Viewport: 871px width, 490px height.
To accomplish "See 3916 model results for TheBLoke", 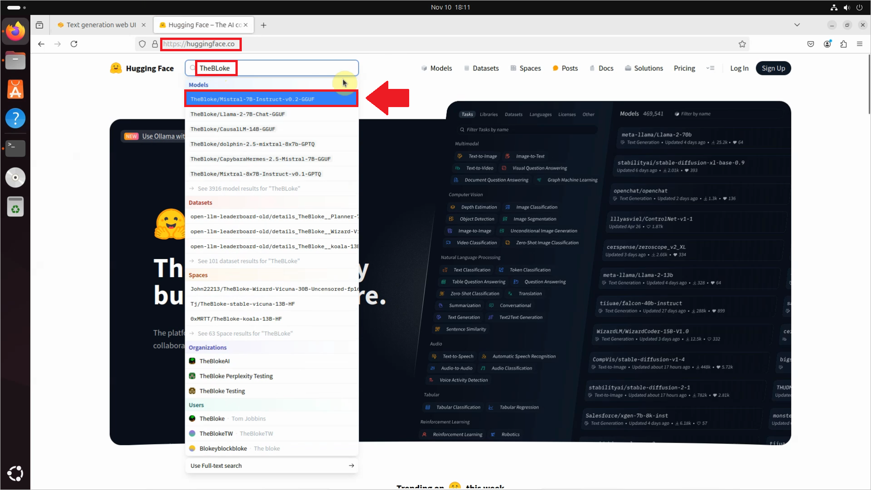I will pos(271,188).
